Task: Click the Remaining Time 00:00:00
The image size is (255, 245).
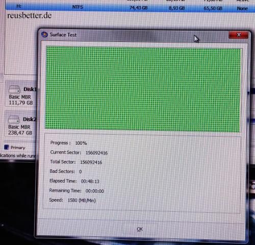Action: pos(94,191)
